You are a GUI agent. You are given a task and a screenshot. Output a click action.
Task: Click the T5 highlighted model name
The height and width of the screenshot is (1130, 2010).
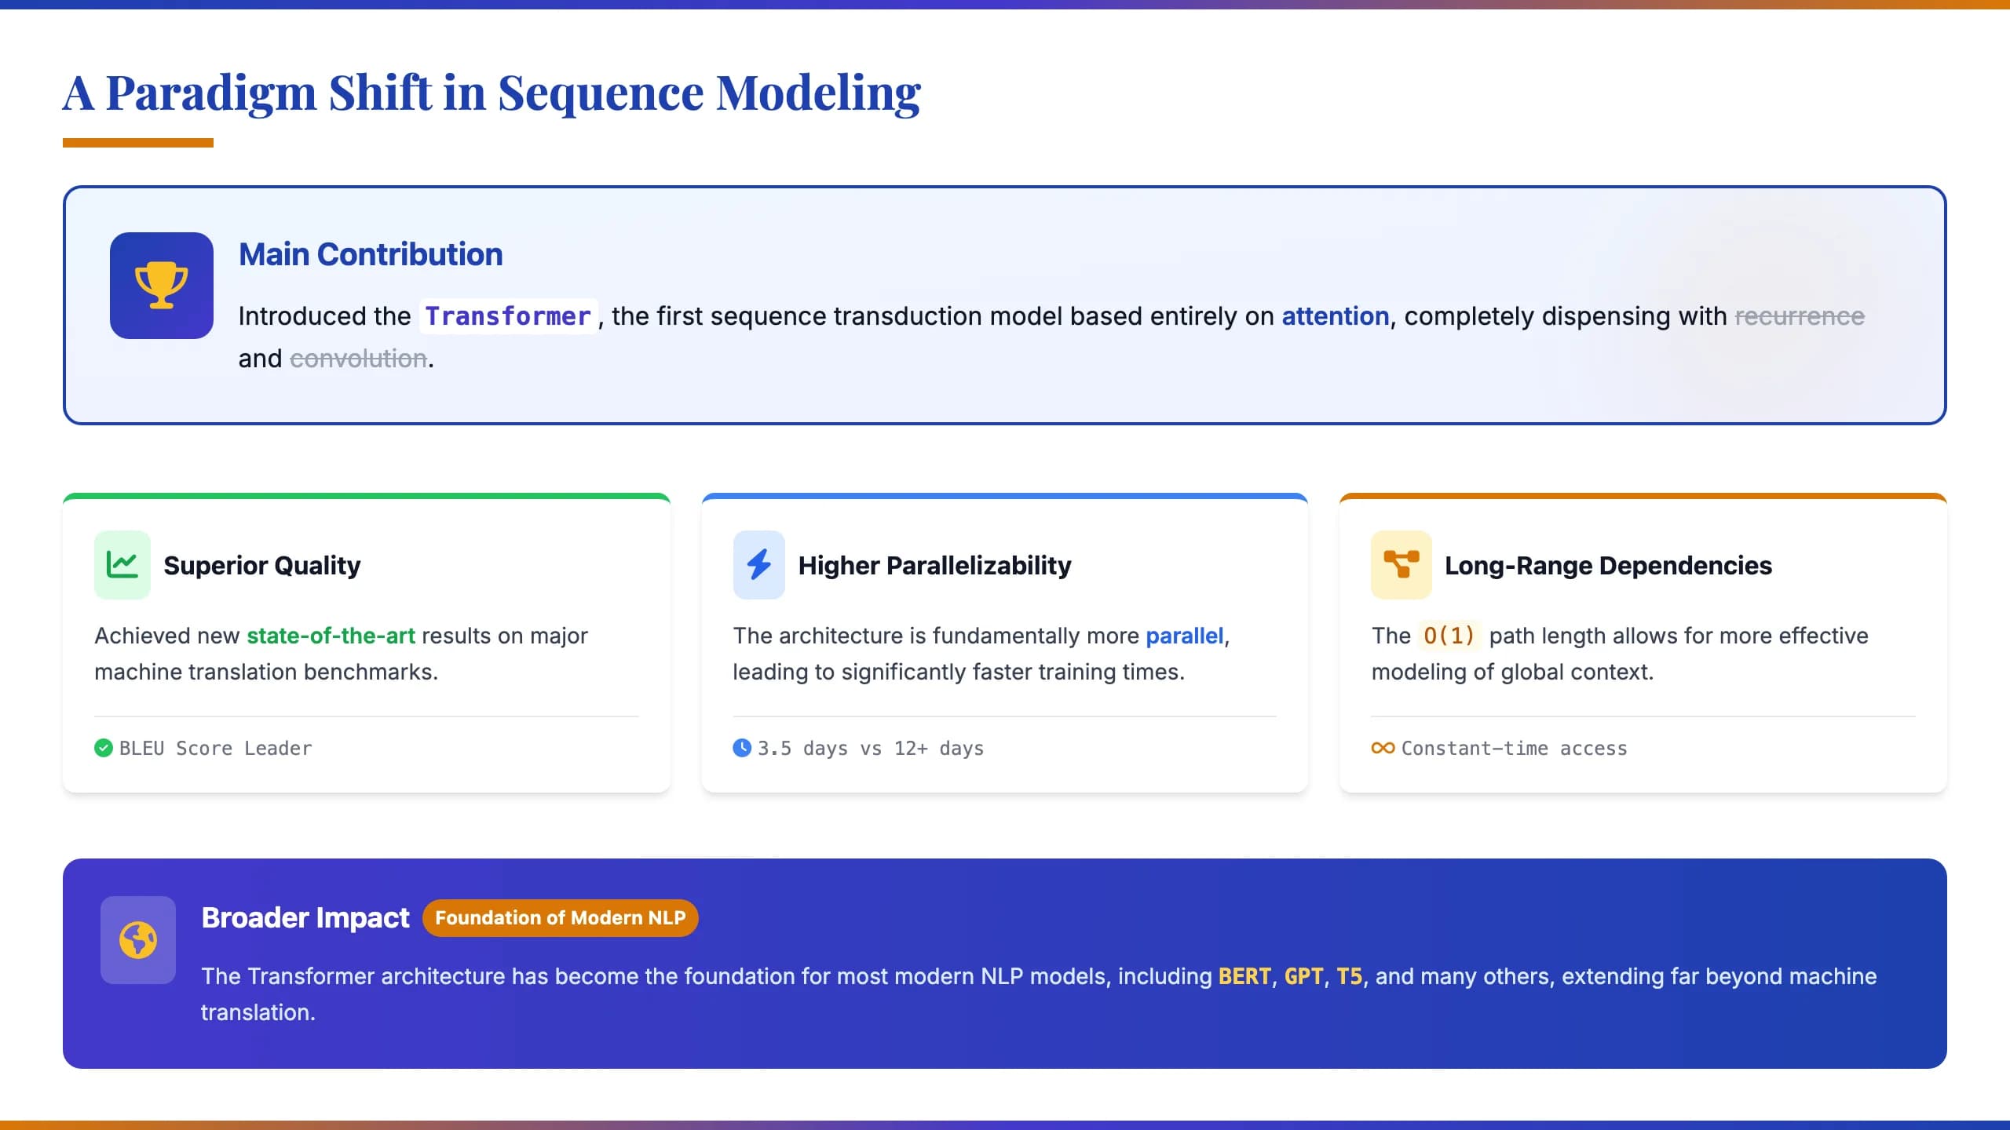(1349, 976)
